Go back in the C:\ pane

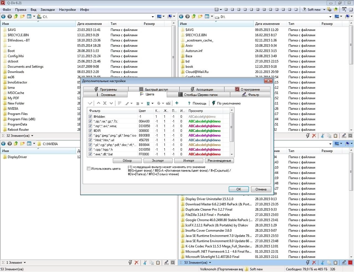click(3, 17)
